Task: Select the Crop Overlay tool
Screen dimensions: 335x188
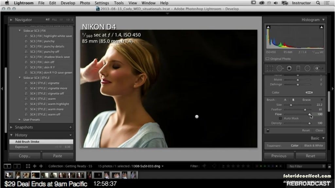Action: point(270,68)
